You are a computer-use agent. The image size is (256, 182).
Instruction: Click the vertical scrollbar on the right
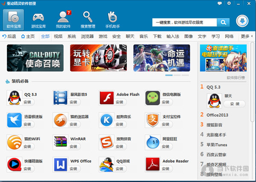253,82
